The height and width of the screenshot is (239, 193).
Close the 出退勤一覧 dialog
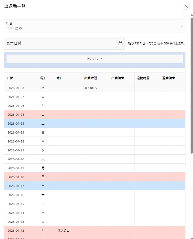[x=186, y=6]
